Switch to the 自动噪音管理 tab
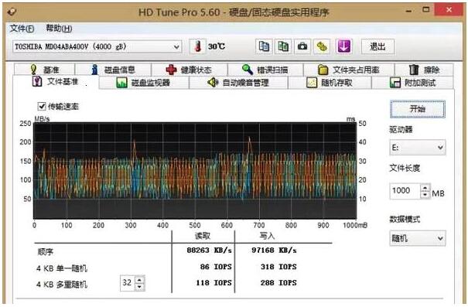Viewport: 468px width, 307px height. (x=238, y=83)
